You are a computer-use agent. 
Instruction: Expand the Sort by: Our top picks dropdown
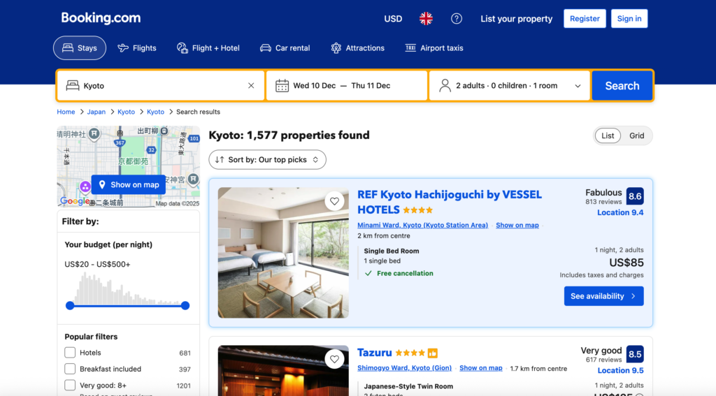(267, 159)
